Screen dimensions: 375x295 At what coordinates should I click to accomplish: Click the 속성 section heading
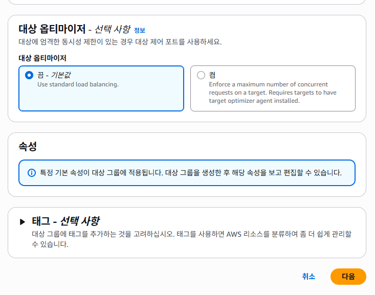(28, 146)
